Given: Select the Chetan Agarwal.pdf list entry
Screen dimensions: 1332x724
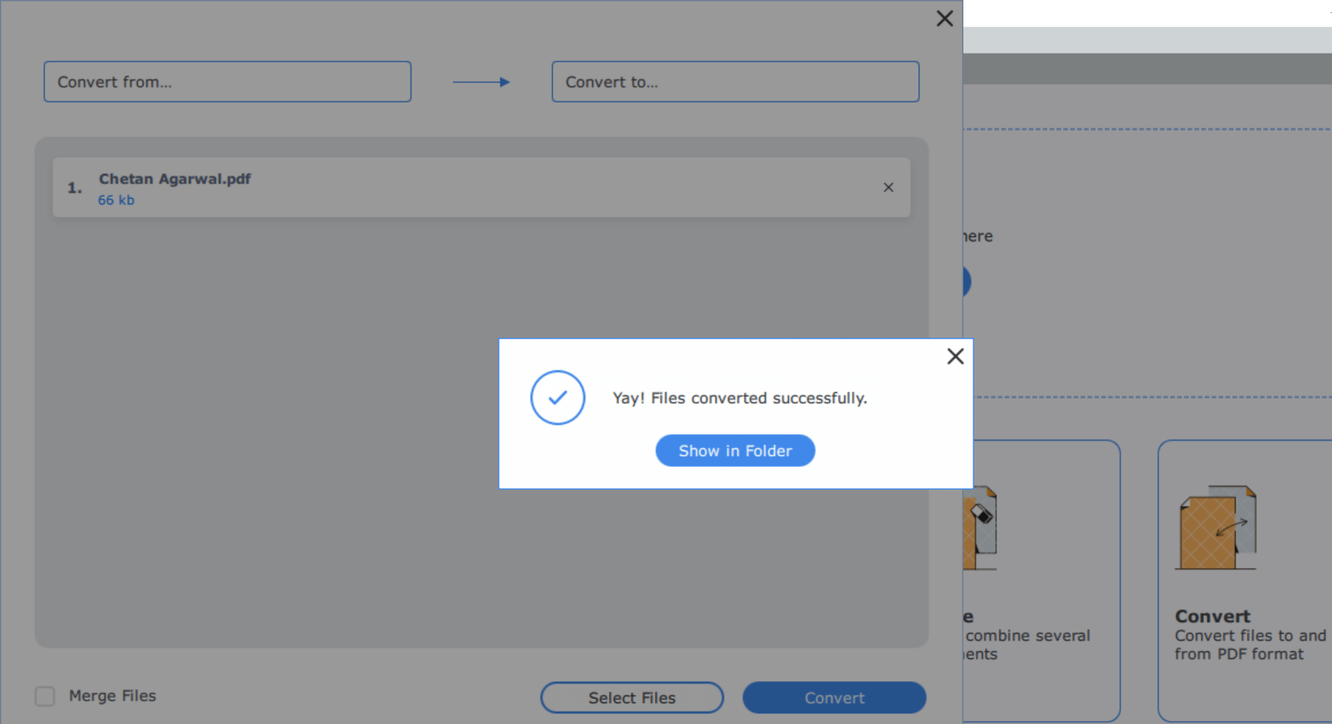Looking at the screenshot, I should (460, 187).
